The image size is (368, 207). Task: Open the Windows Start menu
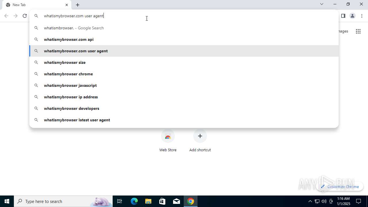tap(7, 201)
